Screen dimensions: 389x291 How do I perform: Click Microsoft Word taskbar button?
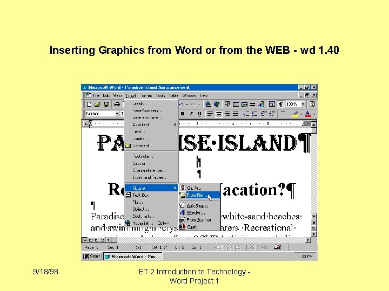(133, 257)
